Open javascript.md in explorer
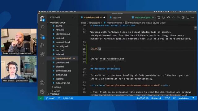This screenshot has width=198, height=111. 62,42
